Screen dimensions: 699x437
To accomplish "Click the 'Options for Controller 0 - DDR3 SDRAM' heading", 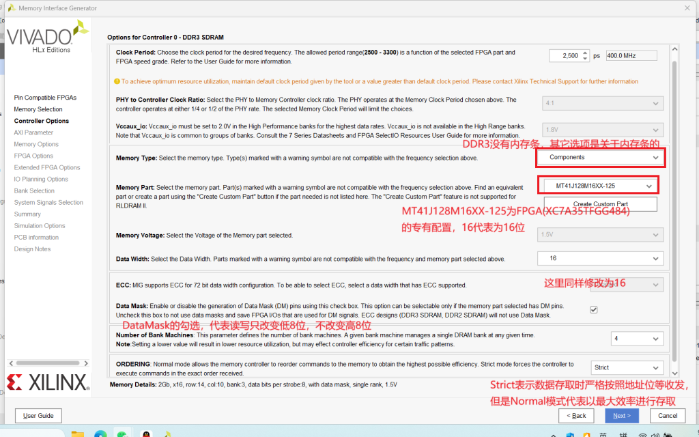I will tap(165, 38).
